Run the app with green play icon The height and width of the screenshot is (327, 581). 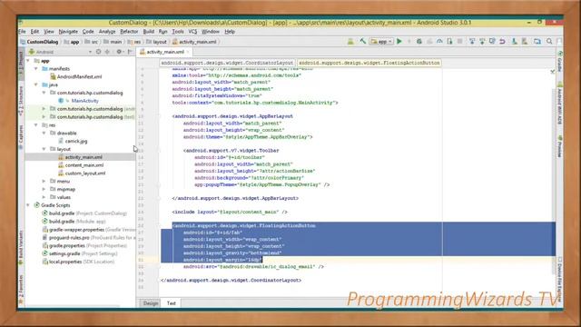pos(399,42)
